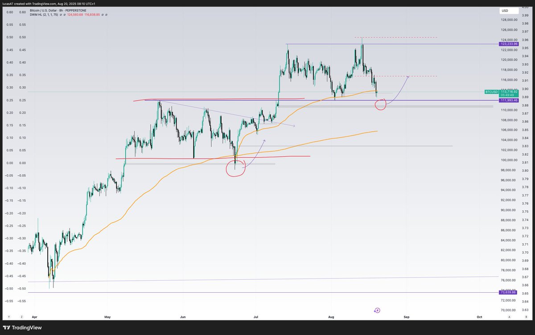Click the Jul label on time axis
The image size is (535, 335).
pyautogui.click(x=256, y=317)
